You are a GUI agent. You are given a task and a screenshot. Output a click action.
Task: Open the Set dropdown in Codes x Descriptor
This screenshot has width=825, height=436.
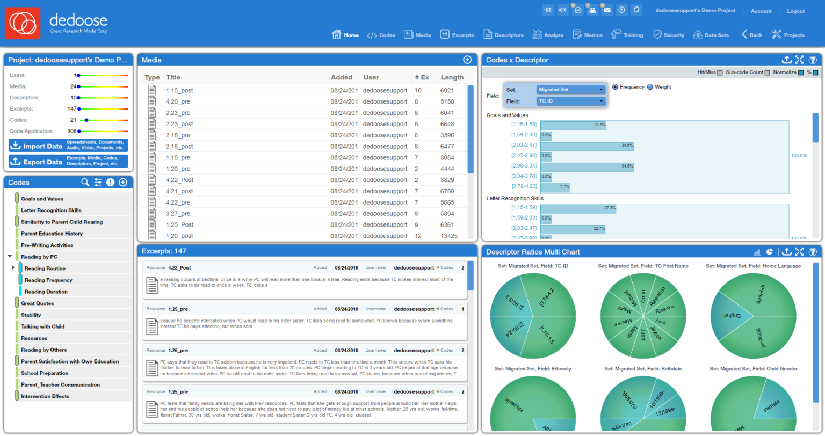tap(570, 88)
